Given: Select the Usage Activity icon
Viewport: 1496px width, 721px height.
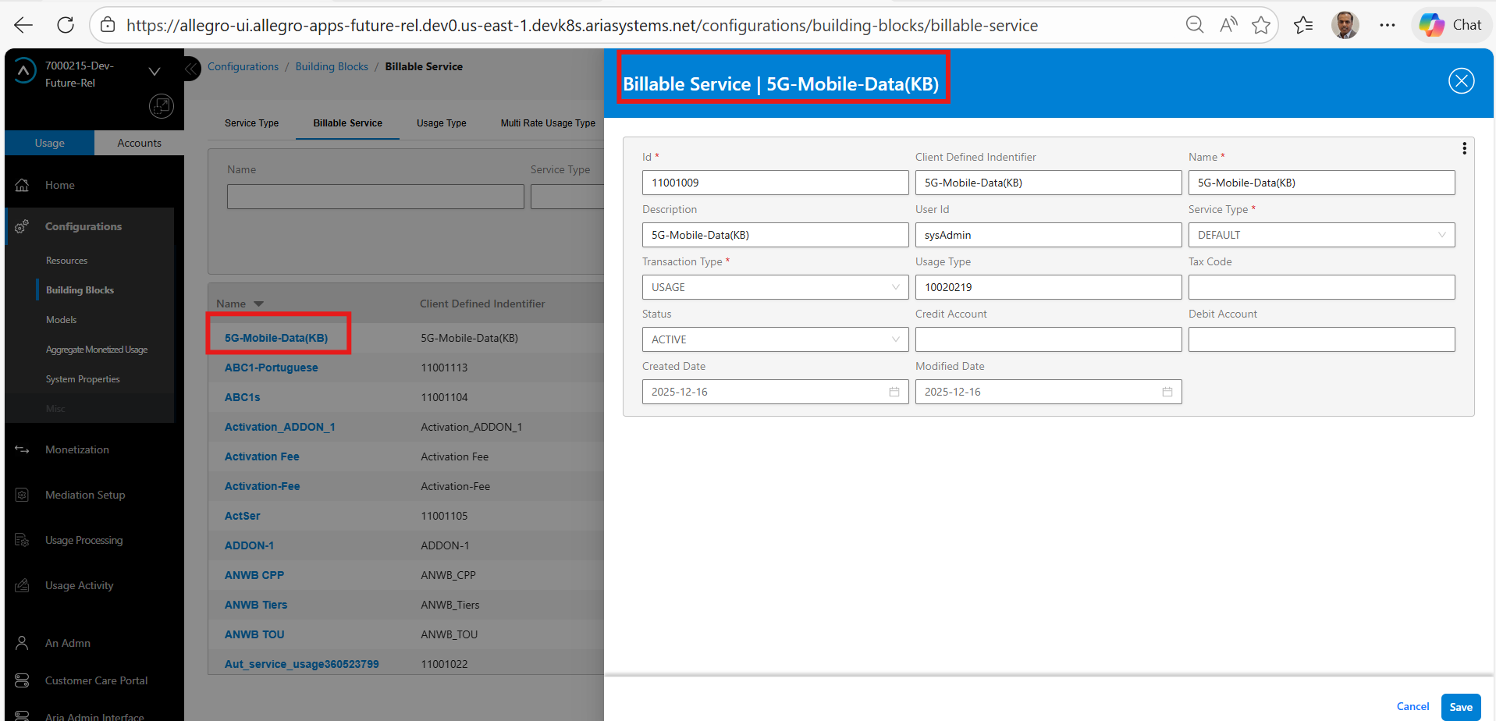Looking at the screenshot, I should coord(21,585).
